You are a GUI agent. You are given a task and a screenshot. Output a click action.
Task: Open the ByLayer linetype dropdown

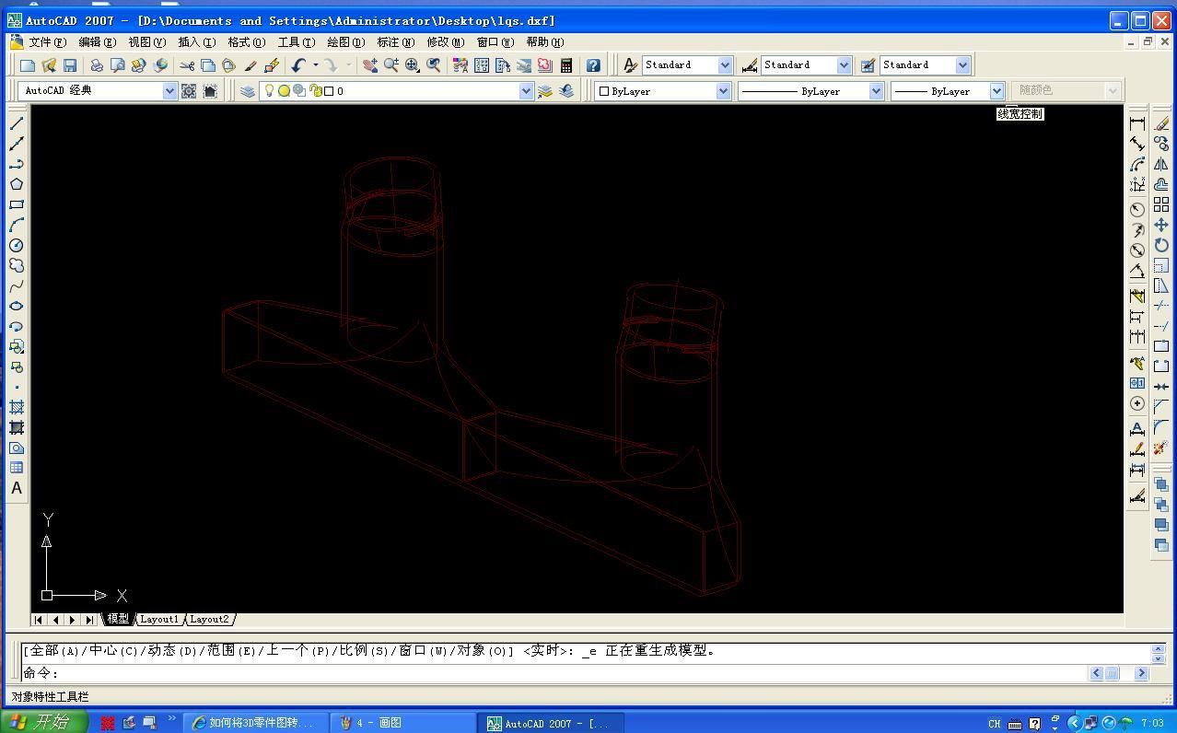(x=876, y=90)
